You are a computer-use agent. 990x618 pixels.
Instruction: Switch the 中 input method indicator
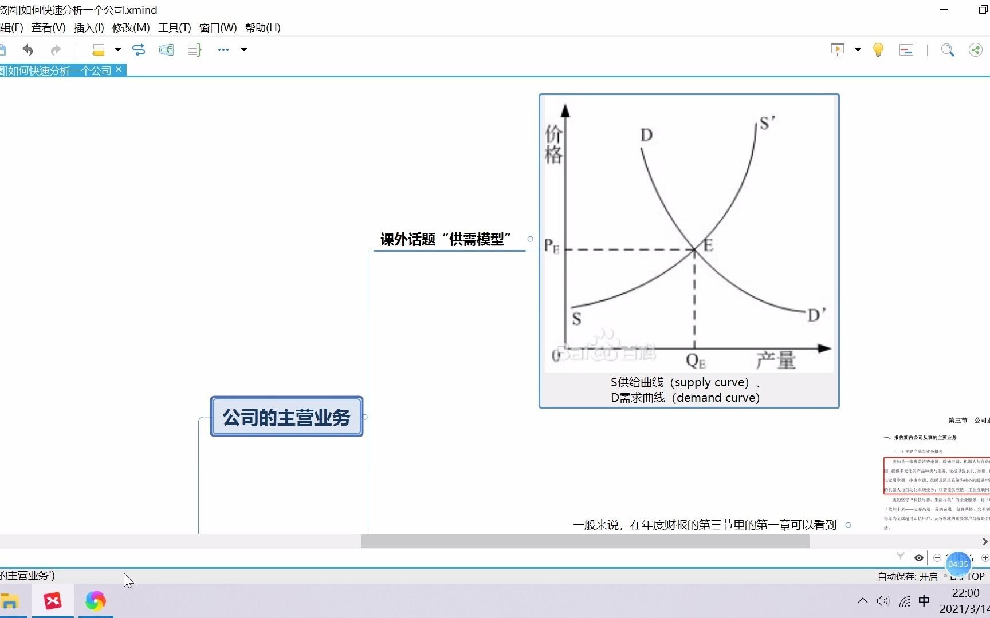pyautogui.click(x=924, y=601)
